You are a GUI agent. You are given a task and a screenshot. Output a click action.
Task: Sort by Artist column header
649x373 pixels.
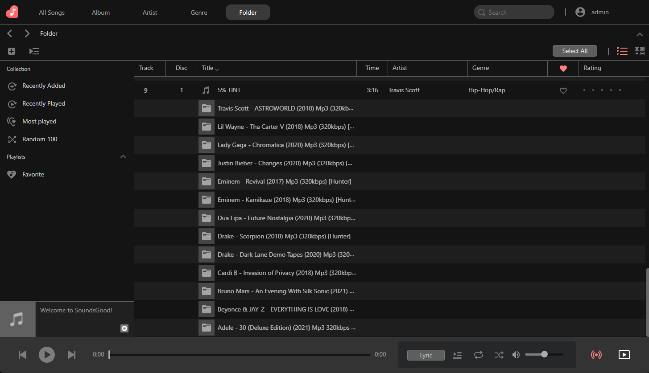tap(428, 68)
